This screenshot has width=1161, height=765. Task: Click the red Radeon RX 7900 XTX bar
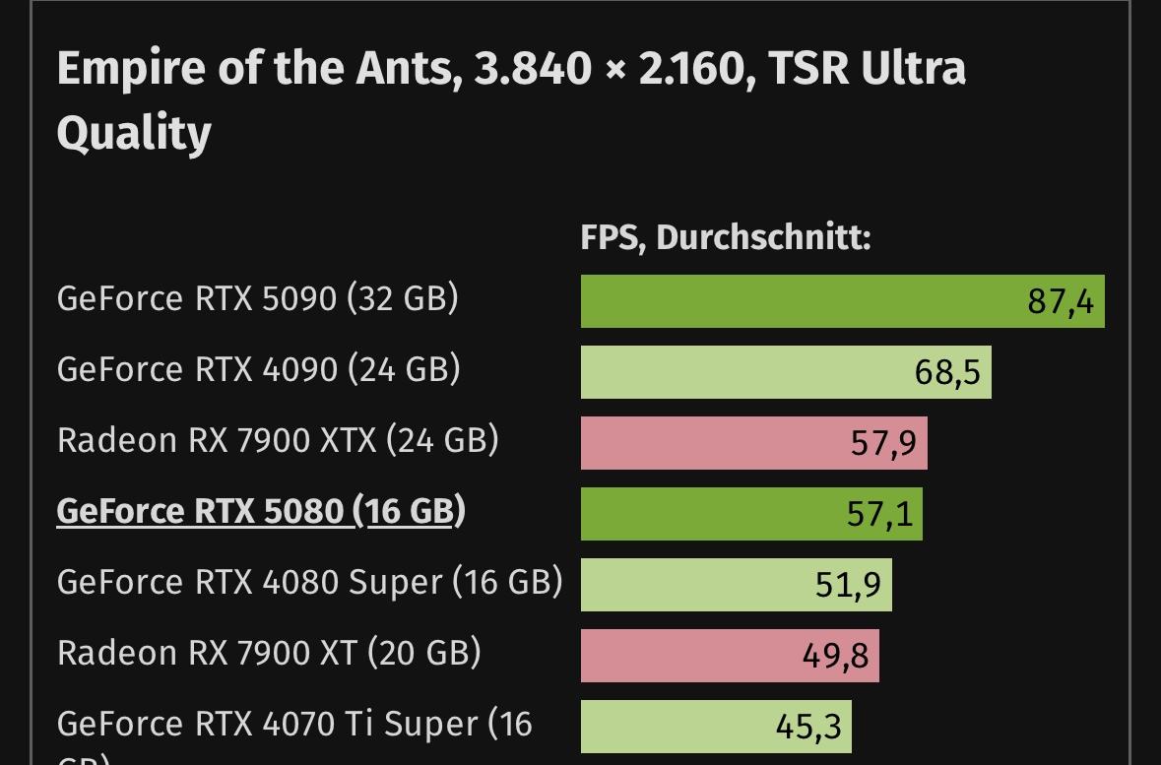[x=709, y=443]
